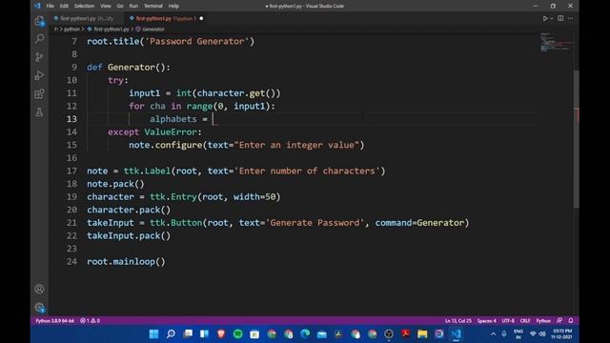Click line number 9 in gutter

74,68
